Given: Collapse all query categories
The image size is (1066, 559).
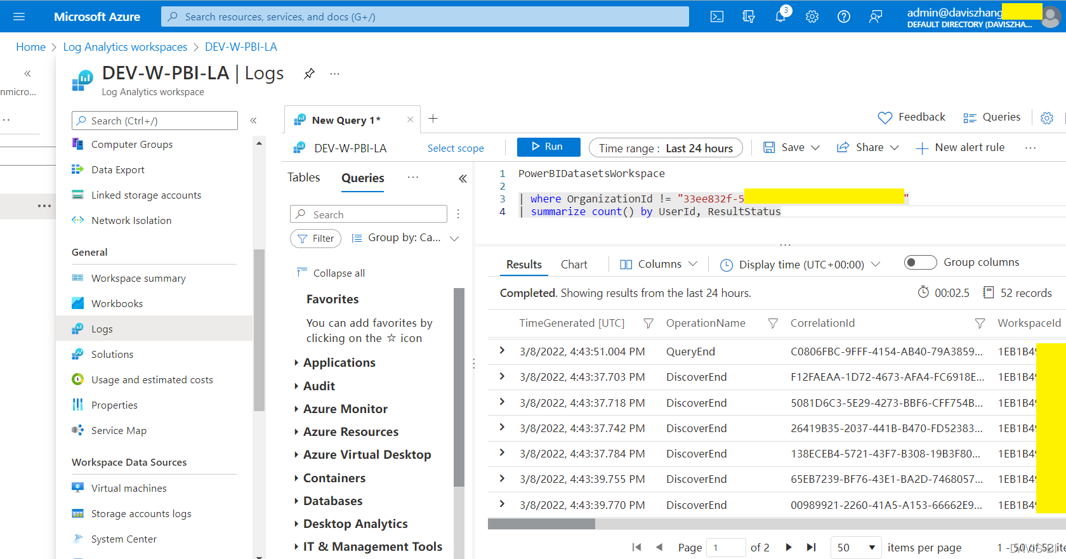Looking at the screenshot, I should pyautogui.click(x=331, y=273).
